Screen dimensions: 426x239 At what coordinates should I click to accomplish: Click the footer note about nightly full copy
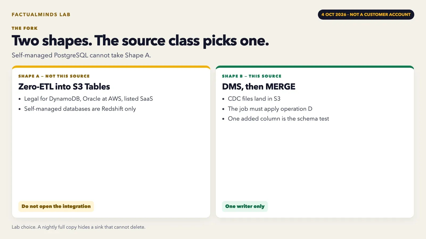[x=79, y=227]
